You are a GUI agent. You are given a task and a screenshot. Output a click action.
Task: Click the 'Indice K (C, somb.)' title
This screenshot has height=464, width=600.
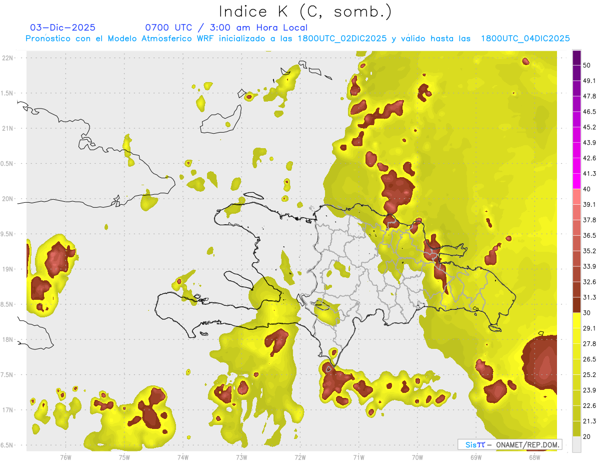tap(305, 12)
